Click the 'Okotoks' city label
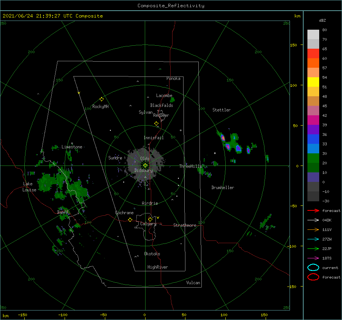This screenshot has width=342, height=320. (x=152, y=254)
